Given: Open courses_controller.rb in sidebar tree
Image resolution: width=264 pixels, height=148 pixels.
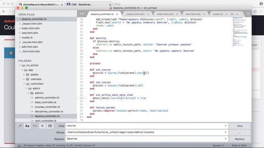Looking at the screenshot, I should point(47,107).
